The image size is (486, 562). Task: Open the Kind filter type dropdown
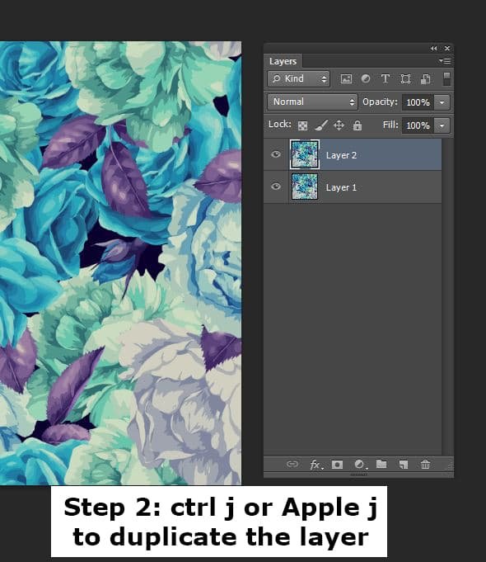coord(298,79)
